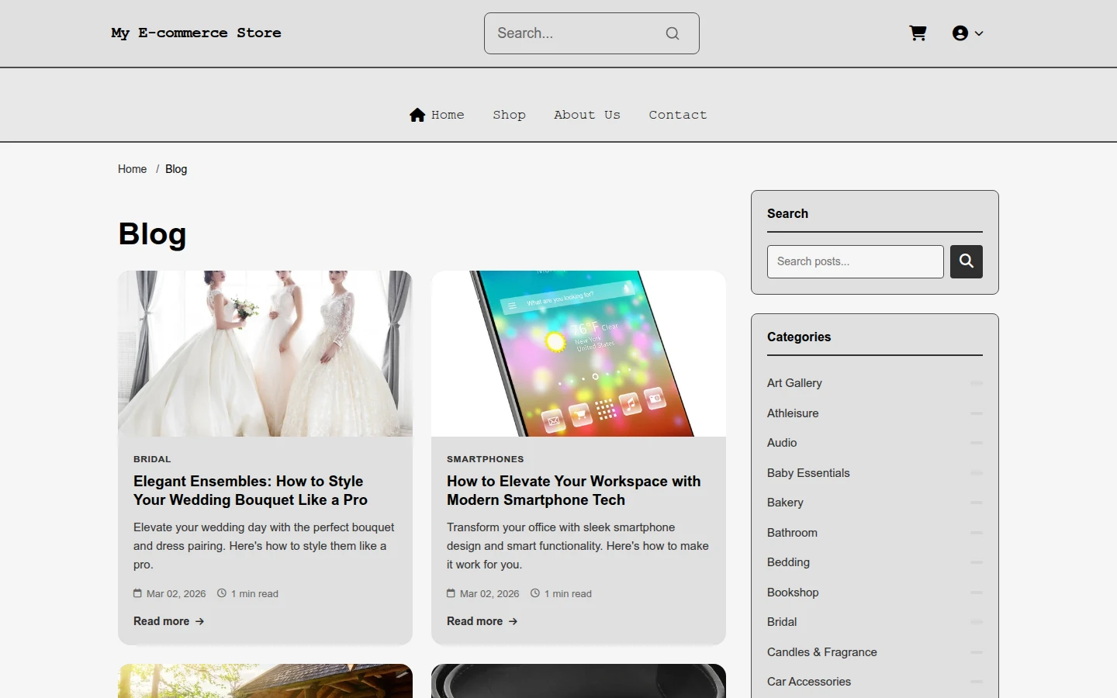Navigate to Contact

[x=678, y=115]
